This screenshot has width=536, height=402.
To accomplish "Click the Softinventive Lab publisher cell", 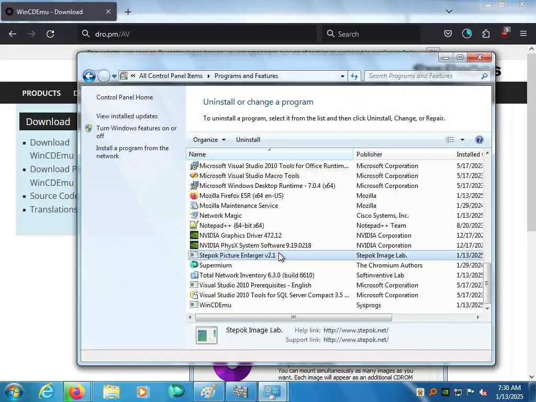I will 380,275.
